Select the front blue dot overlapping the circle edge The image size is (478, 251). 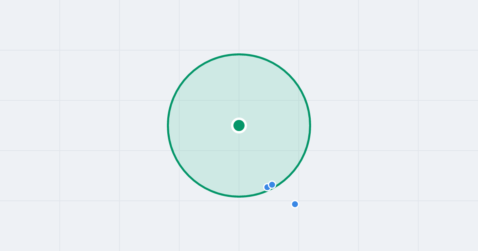[272, 184]
